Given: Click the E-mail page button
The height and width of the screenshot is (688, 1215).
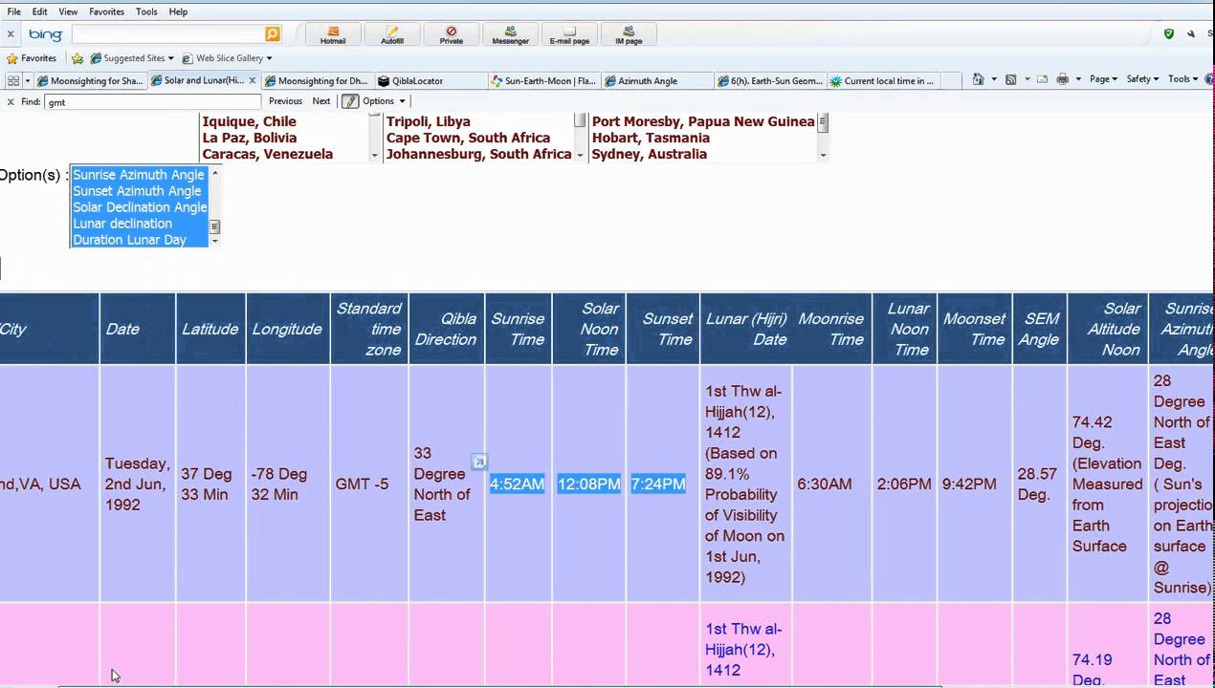Looking at the screenshot, I should (x=569, y=34).
